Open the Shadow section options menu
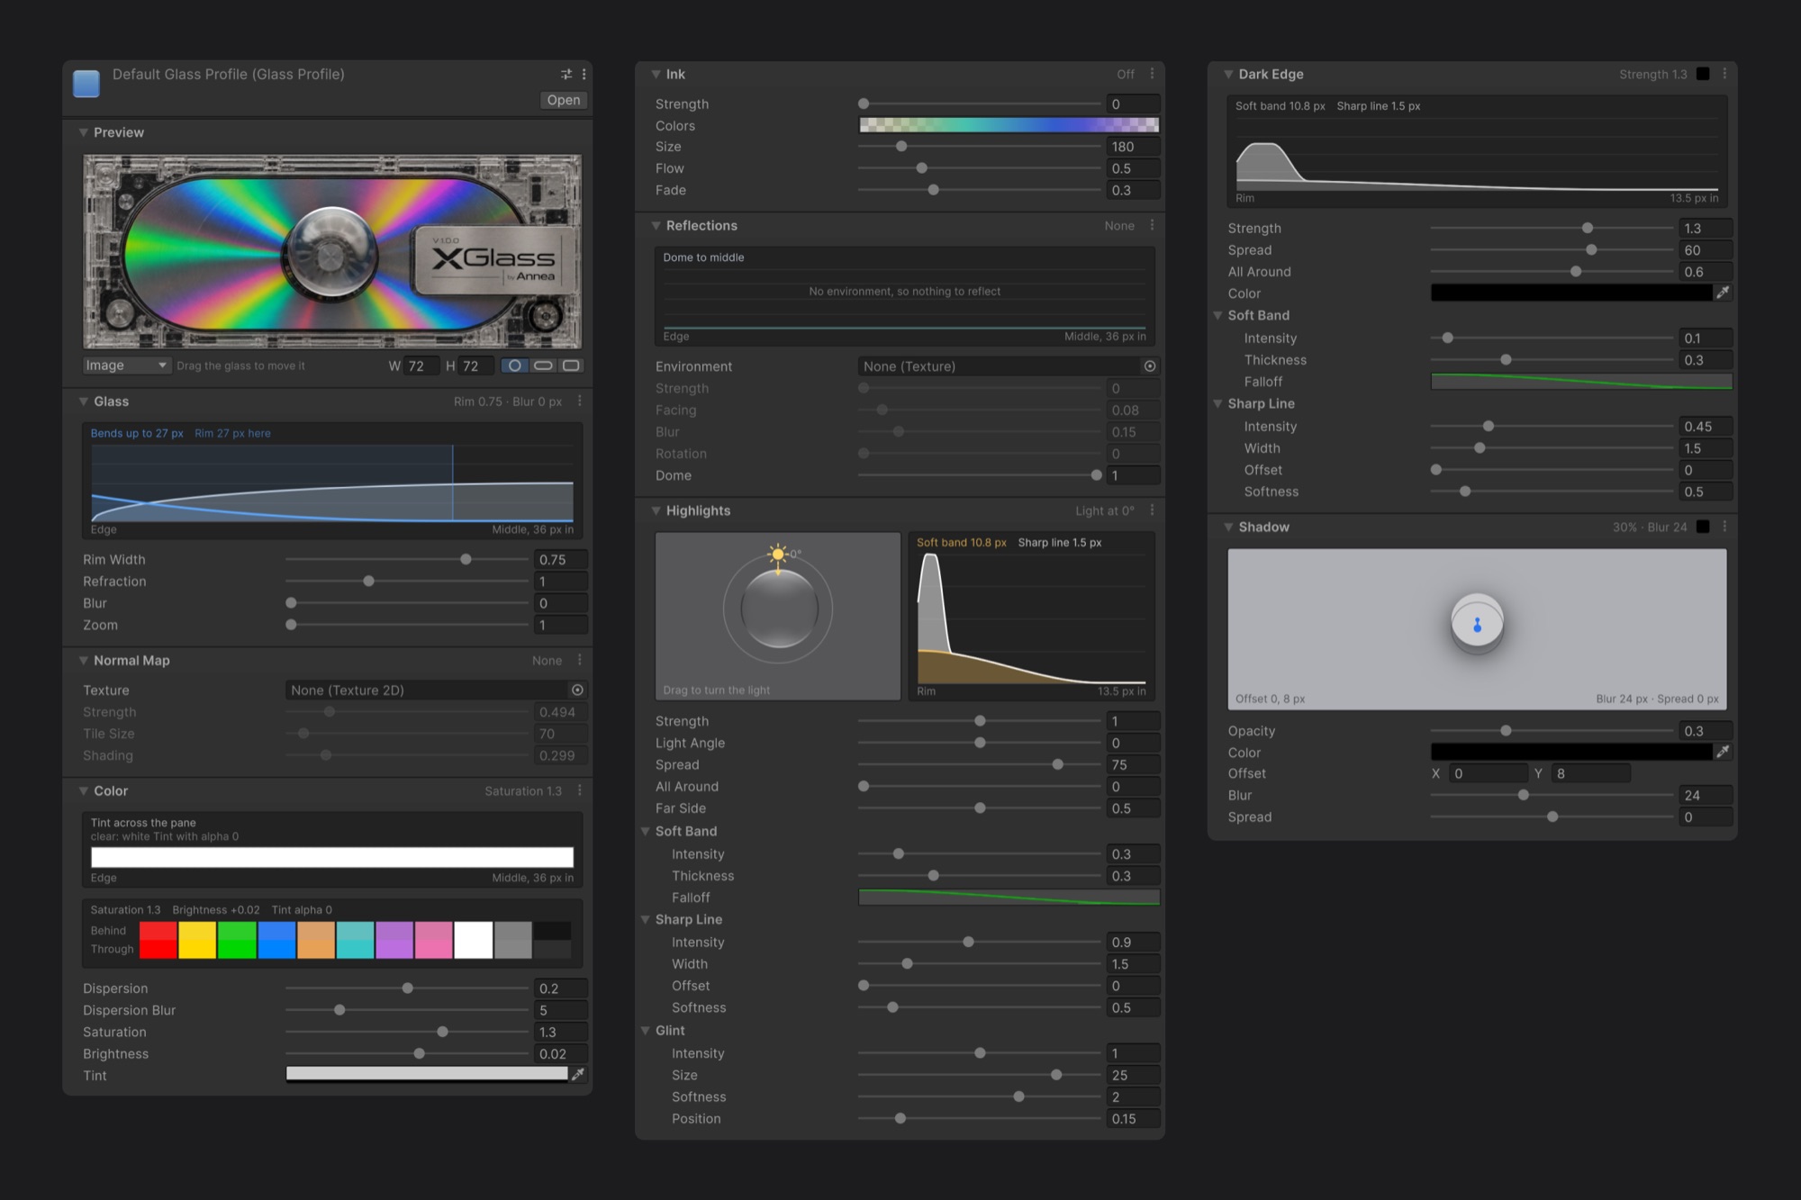The image size is (1801, 1200). 1724,527
